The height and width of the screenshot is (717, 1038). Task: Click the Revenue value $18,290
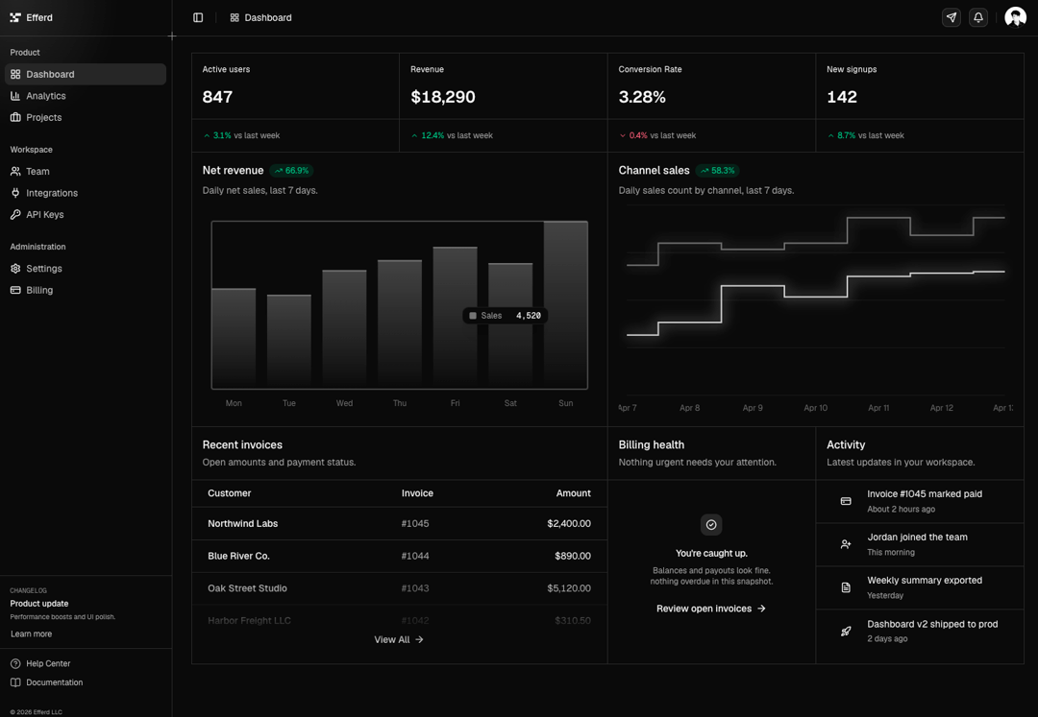pos(443,97)
